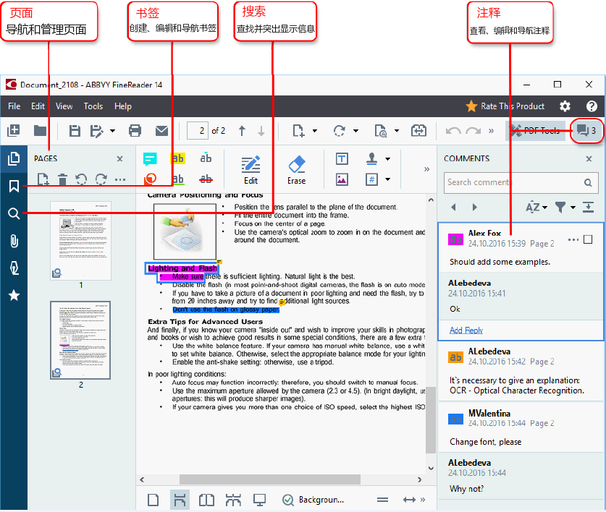Open the View menu
Viewport: 606px width, 512px height.
point(64,106)
